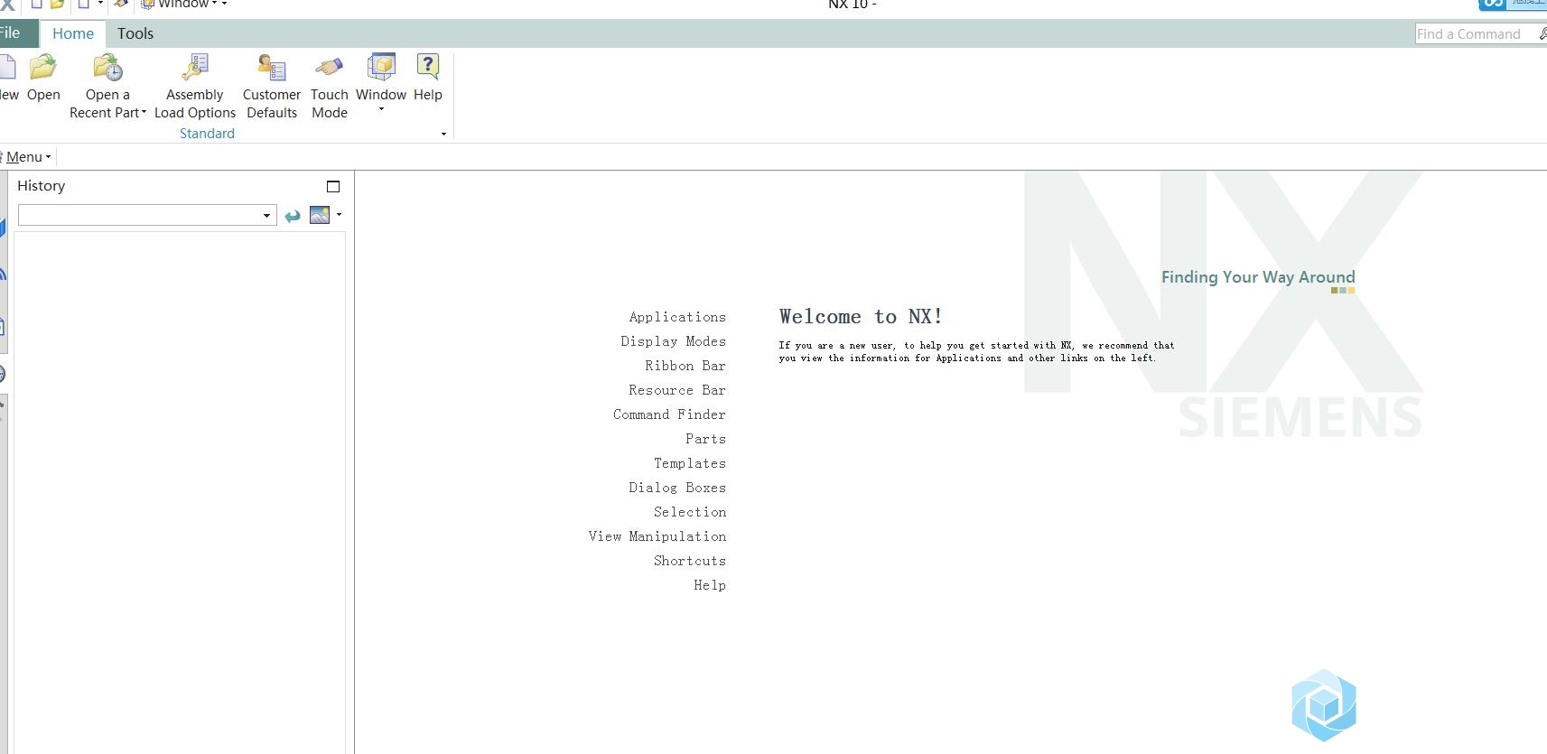The height and width of the screenshot is (754, 1547).
Task: Open the Dialog Boxes link
Action: [x=677, y=488]
